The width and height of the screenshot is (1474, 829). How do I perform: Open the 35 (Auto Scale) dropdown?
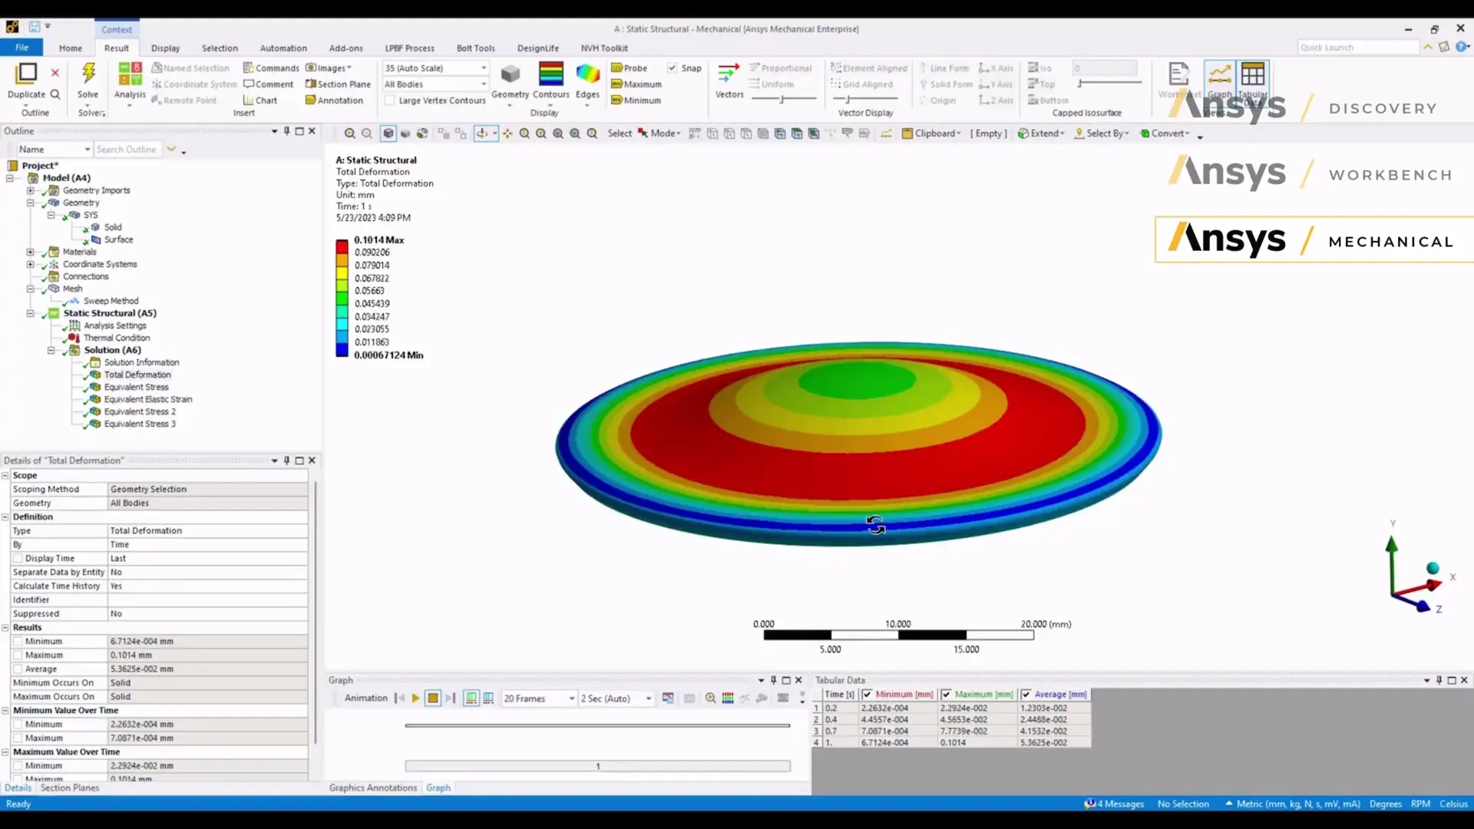click(x=482, y=68)
